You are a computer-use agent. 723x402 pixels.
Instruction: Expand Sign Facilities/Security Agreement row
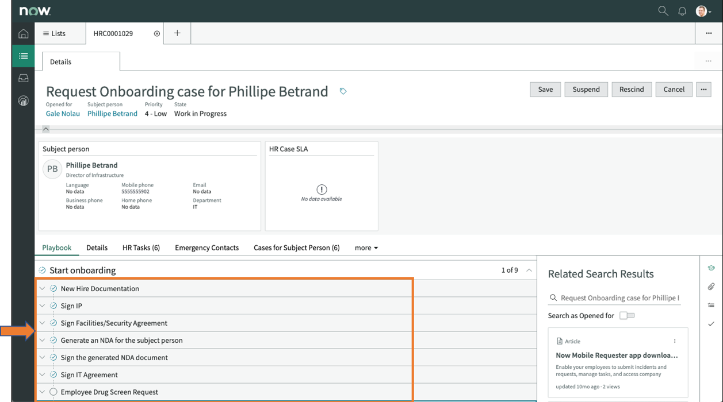pos(42,323)
